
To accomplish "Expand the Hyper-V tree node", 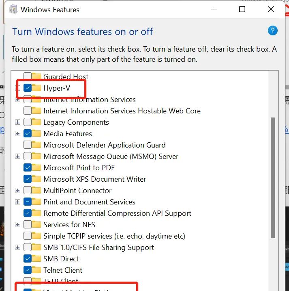I will tap(17, 88).
